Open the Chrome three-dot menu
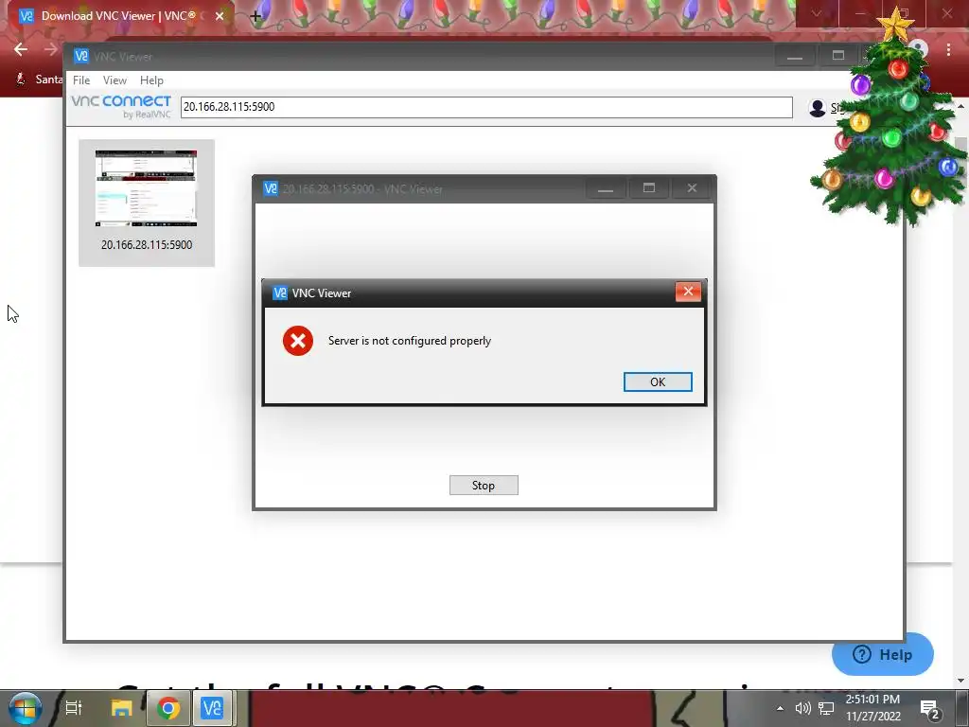969x727 pixels. (x=948, y=49)
